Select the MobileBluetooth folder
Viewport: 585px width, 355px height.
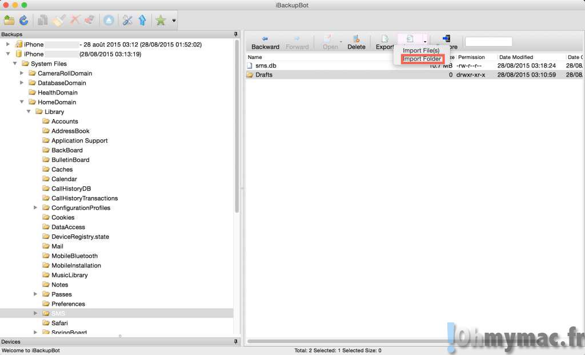click(75, 256)
